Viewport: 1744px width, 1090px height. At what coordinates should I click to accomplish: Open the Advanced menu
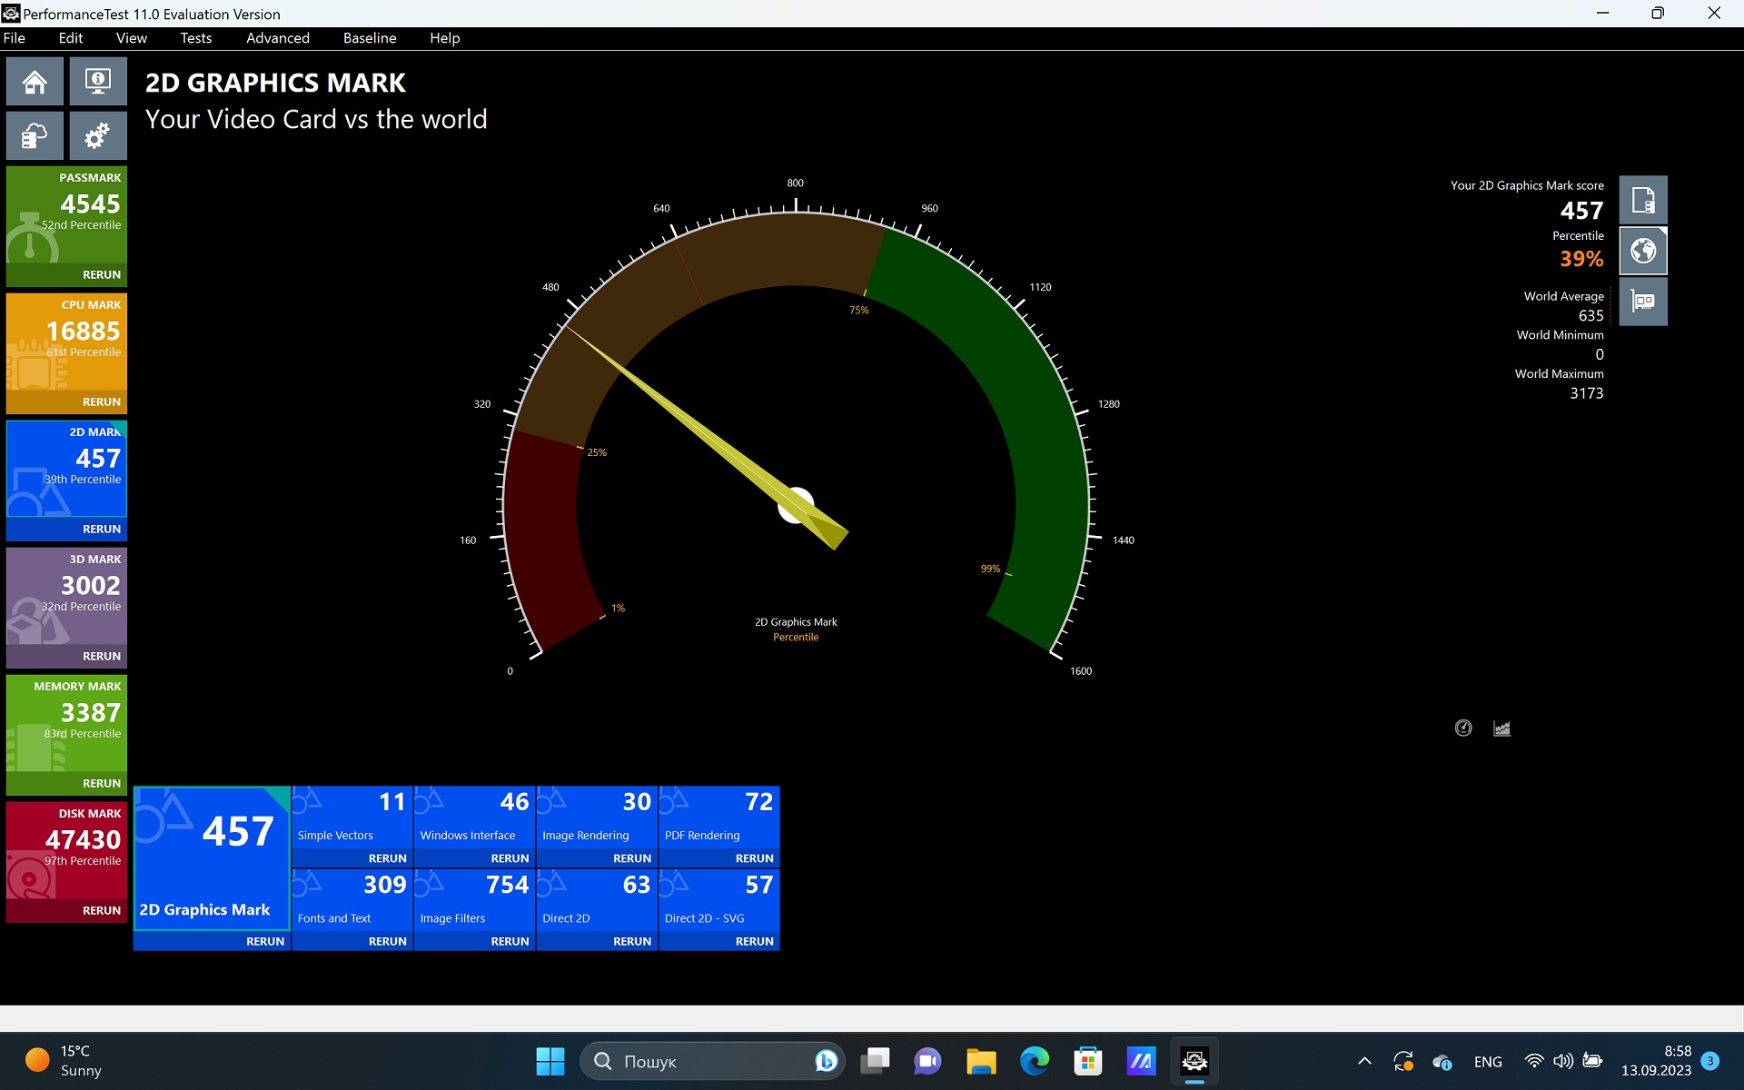point(278,38)
